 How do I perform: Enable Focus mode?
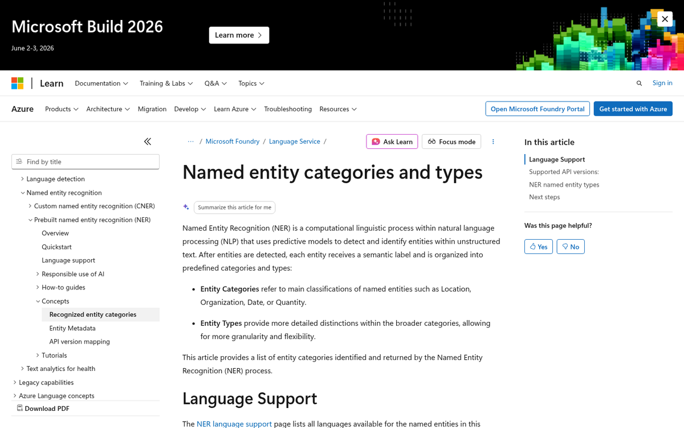451,142
